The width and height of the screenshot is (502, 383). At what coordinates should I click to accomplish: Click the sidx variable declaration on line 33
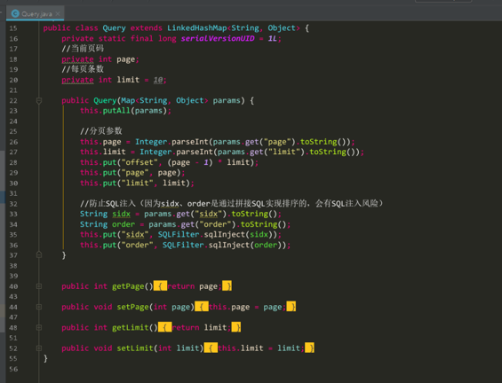(122, 214)
